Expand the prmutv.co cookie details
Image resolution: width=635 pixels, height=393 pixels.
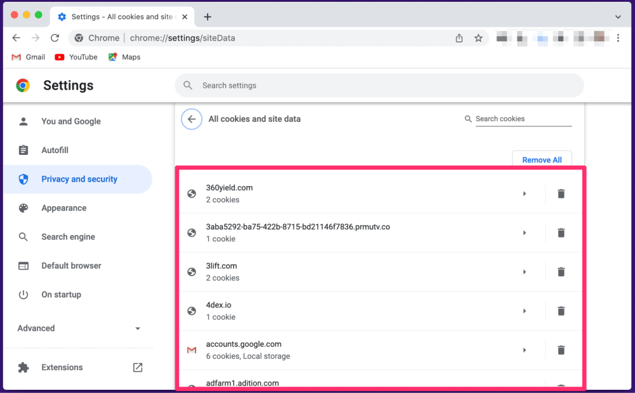[x=525, y=233]
